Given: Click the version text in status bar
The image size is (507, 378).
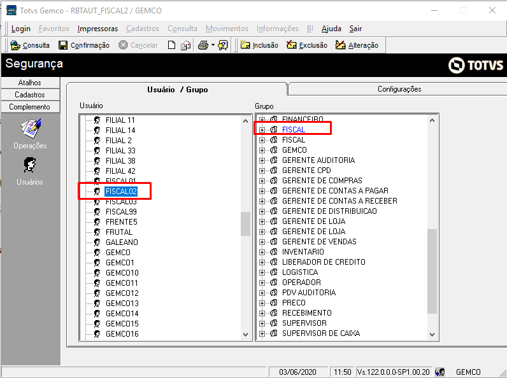Looking at the screenshot, I should pos(394,372).
